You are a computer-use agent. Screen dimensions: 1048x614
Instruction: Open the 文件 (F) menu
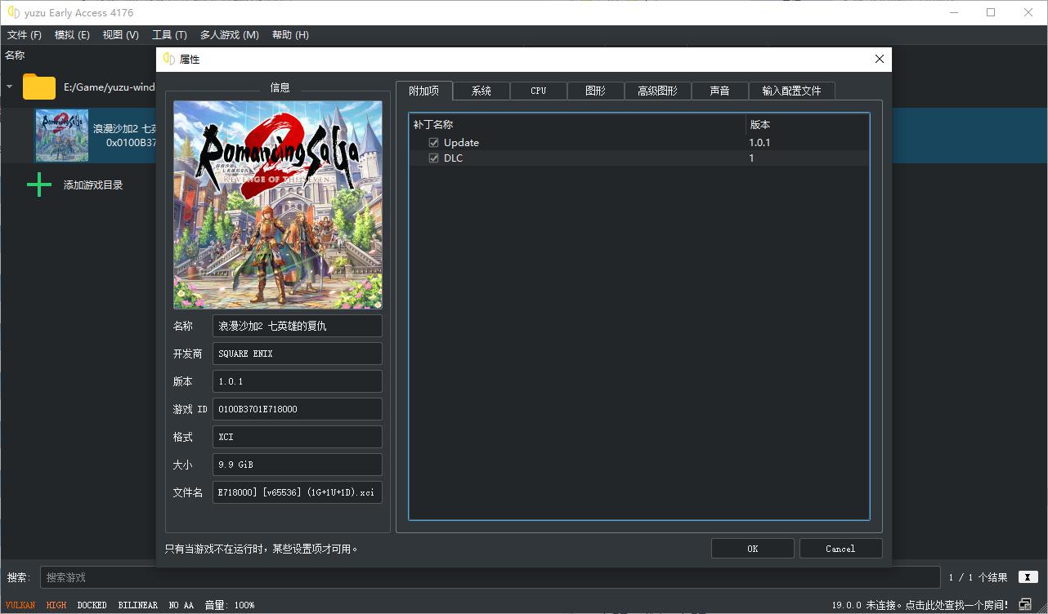pos(25,35)
